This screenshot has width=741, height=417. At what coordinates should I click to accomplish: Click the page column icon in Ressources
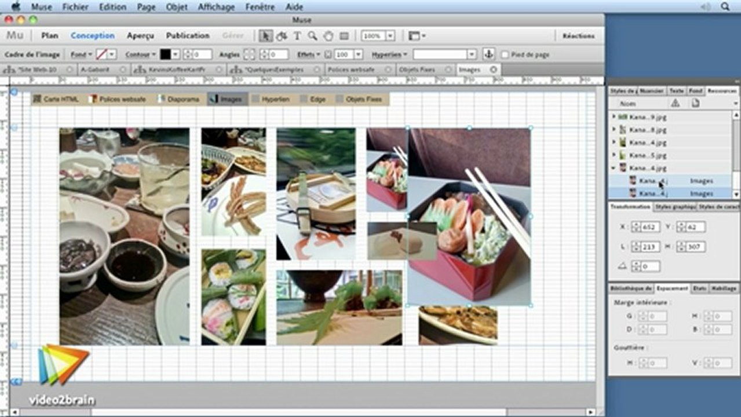[x=695, y=103]
